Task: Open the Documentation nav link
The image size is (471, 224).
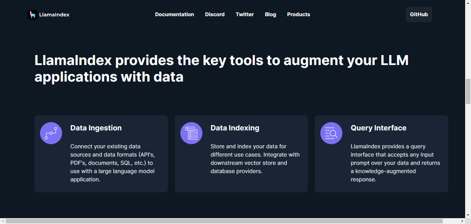Action: (174, 14)
